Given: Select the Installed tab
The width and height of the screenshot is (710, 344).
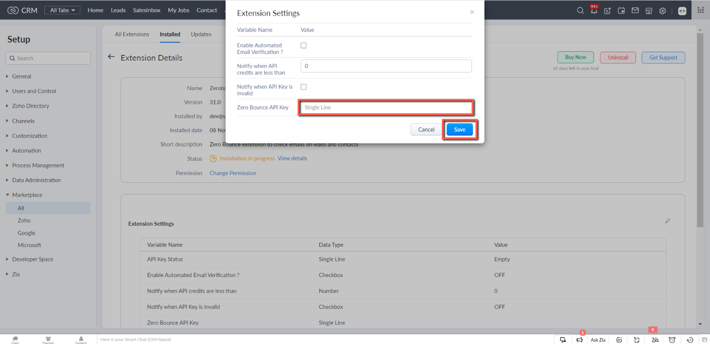Looking at the screenshot, I should click(170, 34).
